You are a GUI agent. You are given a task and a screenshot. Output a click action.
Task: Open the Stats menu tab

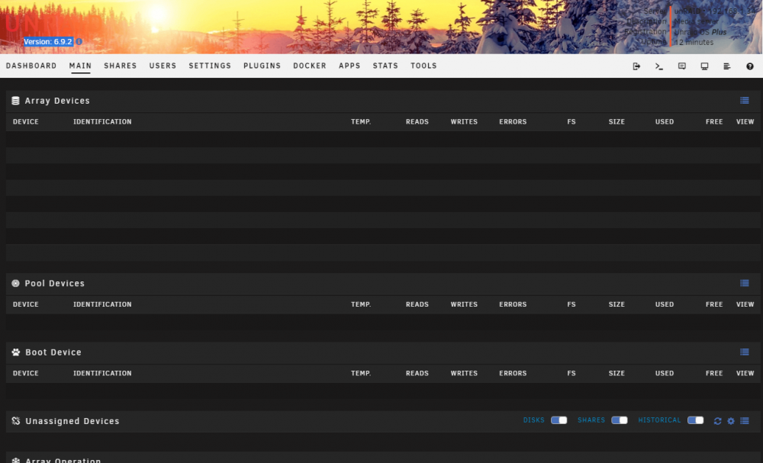[385, 66]
